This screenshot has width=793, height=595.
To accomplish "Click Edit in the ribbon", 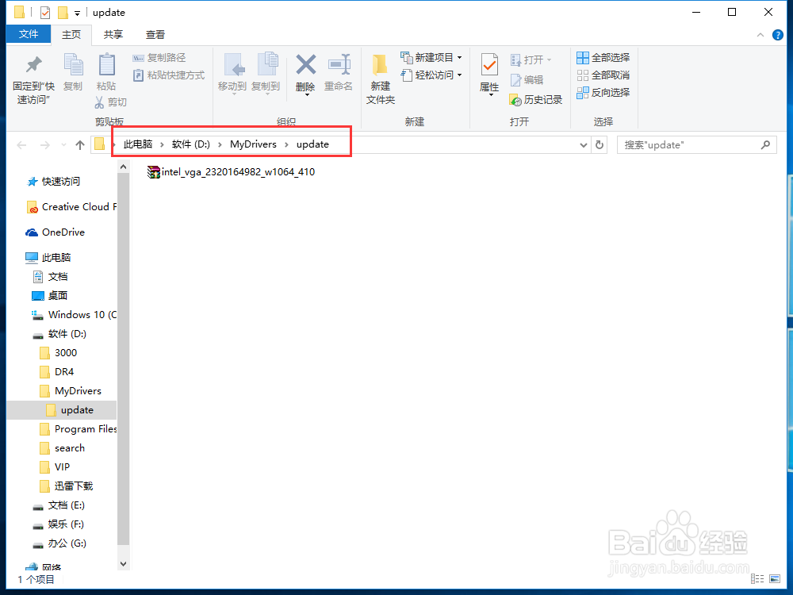I will pos(527,80).
